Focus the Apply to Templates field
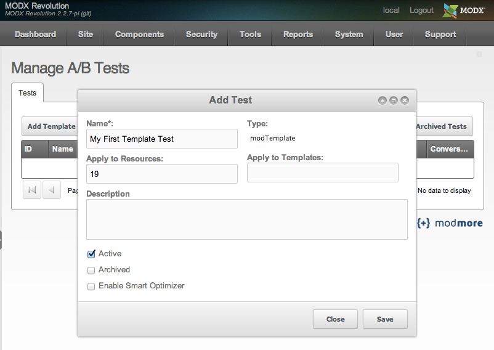494x350 pixels. coord(323,173)
